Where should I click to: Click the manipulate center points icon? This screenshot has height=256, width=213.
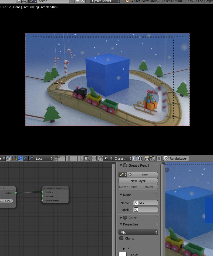[8, 158]
